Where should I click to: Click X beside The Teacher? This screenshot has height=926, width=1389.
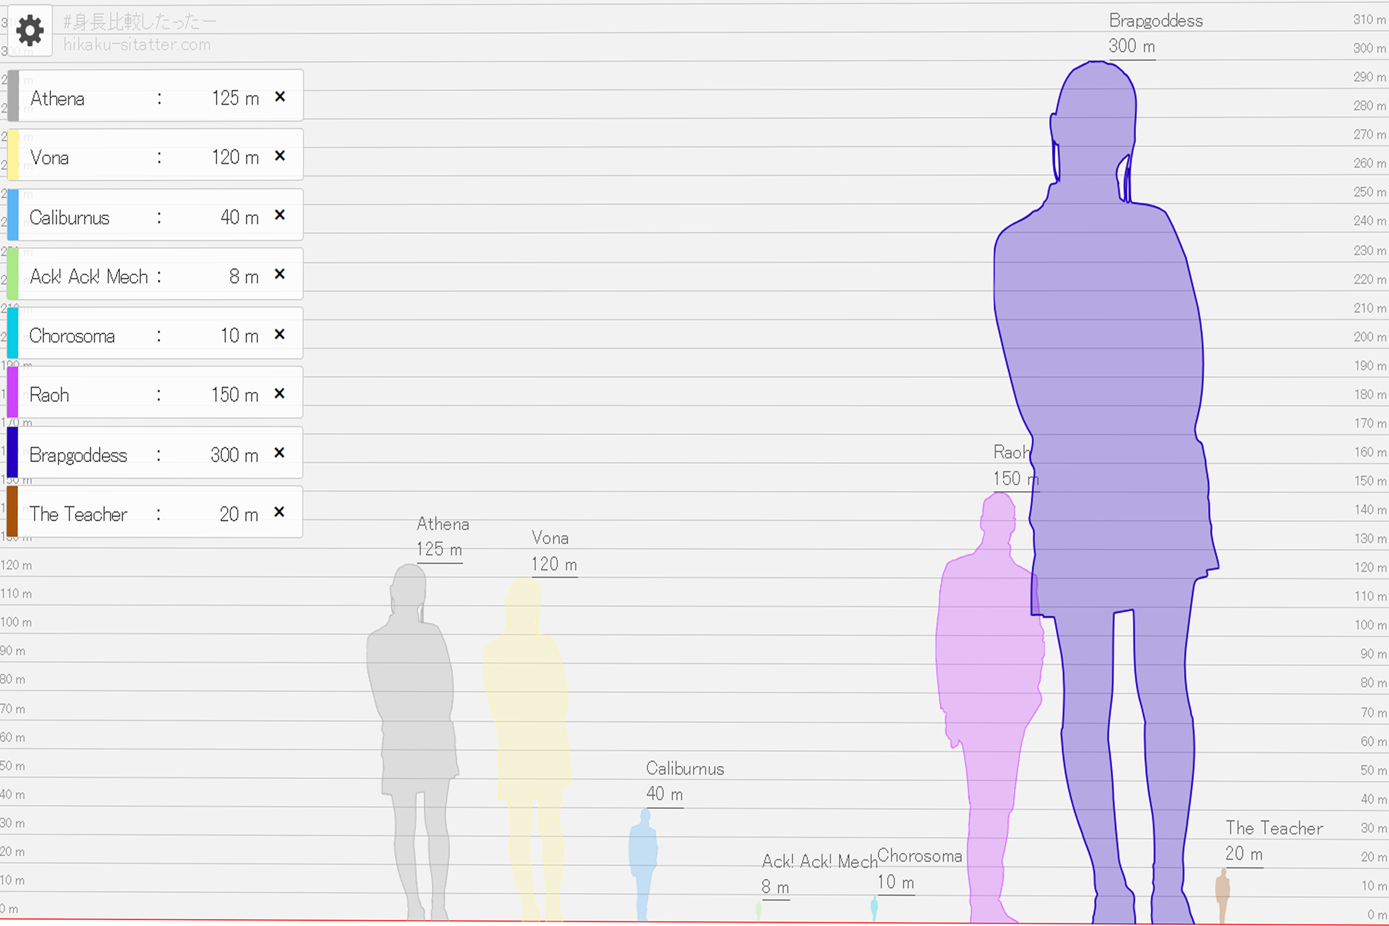[280, 511]
